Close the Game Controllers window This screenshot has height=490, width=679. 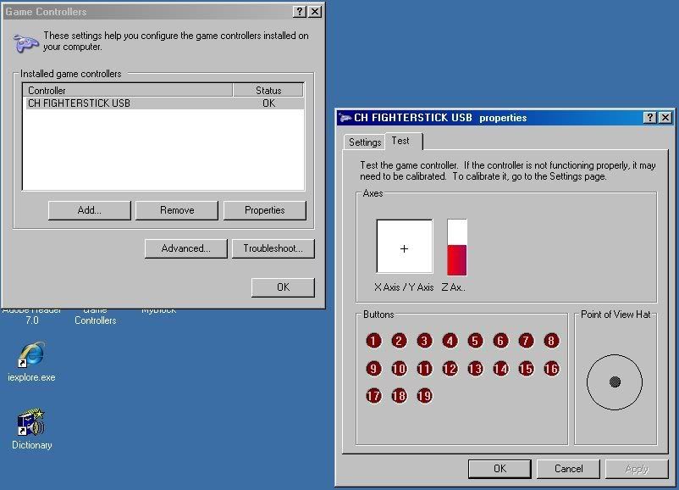click(315, 12)
